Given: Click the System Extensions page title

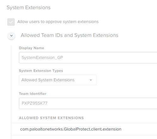Looking at the screenshot, I should [x=29, y=8].
